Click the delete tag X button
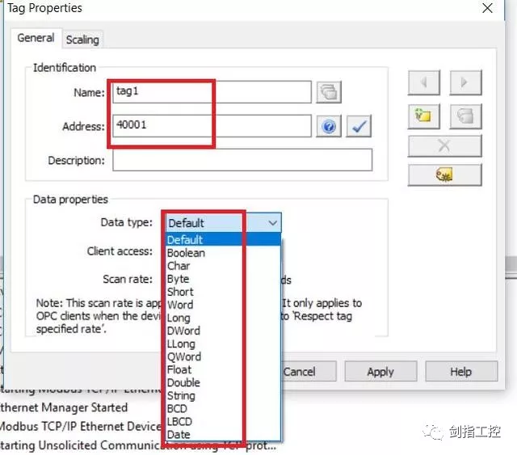517x455 pixels. click(x=444, y=146)
